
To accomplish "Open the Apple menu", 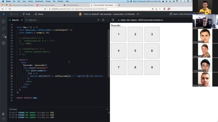I will pos(3,1).
